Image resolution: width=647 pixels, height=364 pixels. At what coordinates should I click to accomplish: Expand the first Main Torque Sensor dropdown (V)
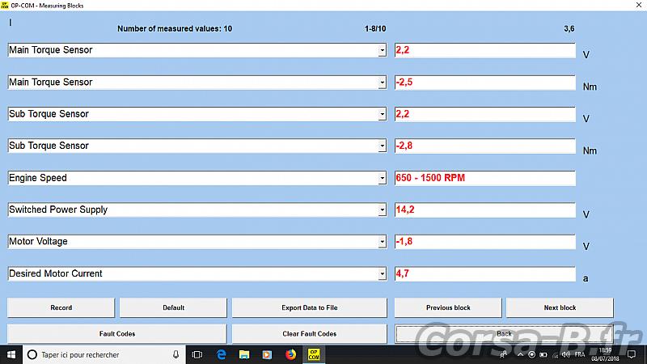point(382,50)
